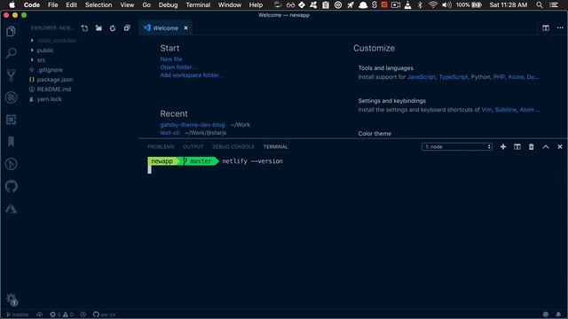The height and width of the screenshot is (319, 568).
Task: Open the Explorer view in activity bar
Action: (11, 32)
